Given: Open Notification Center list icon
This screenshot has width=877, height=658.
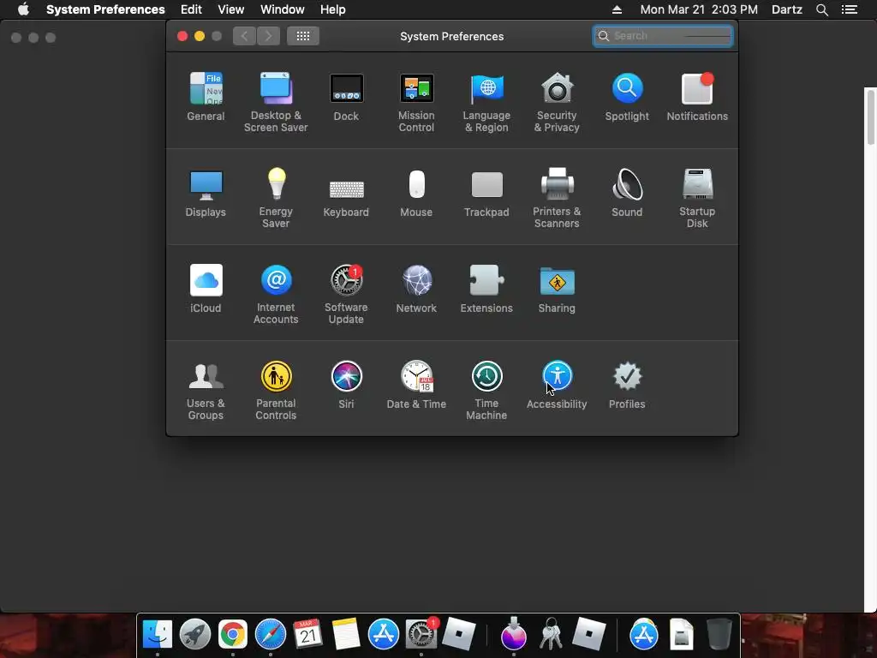Looking at the screenshot, I should (850, 9).
